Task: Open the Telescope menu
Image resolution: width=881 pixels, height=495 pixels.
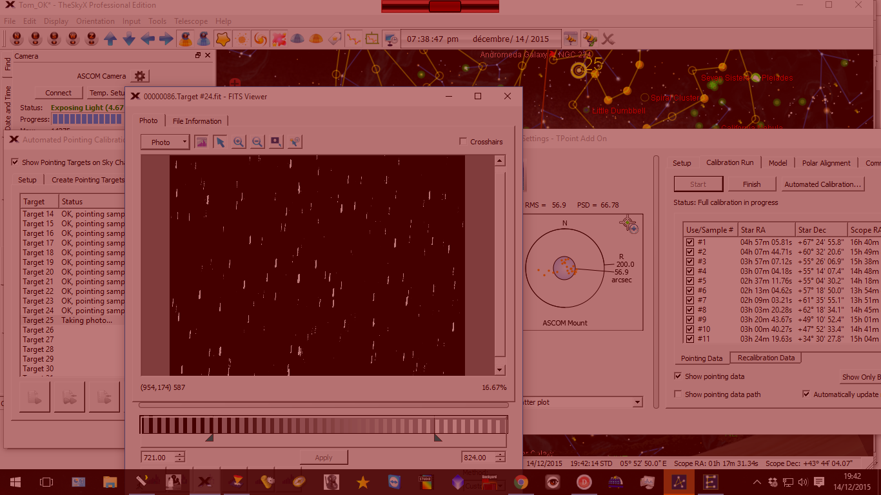Action: coord(191,21)
